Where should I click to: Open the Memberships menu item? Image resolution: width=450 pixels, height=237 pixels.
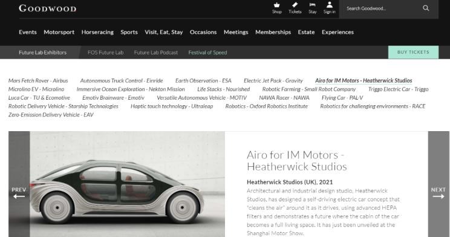[x=273, y=32]
